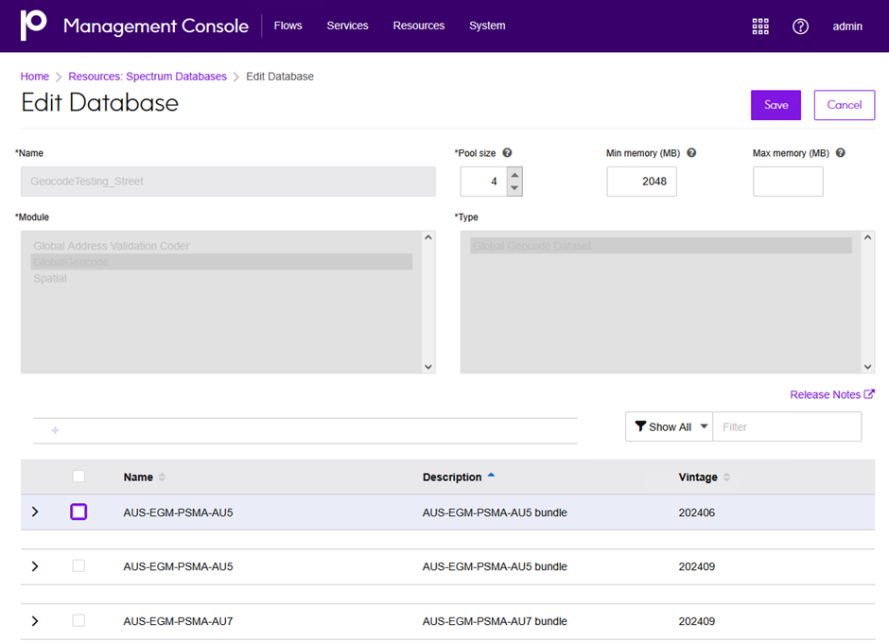This screenshot has width=889, height=642.
Task: Sort by Name column arrows
Action: click(162, 477)
